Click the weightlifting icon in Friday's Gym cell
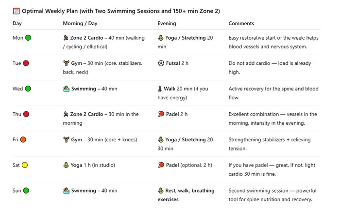340x210 pixels. (67, 140)
